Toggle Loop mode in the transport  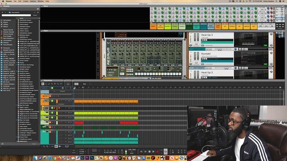pos(165,152)
